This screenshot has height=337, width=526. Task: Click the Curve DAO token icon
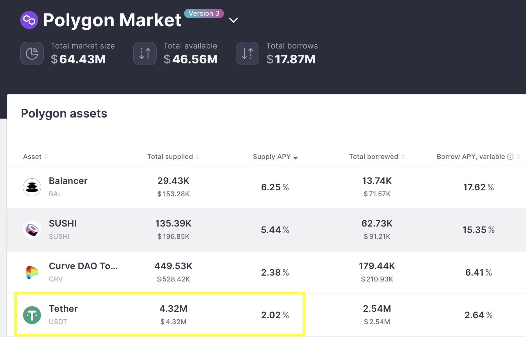[32, 273]
